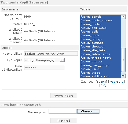This screenshot has width=128, height=124.
Task: Click the Stwórz kopię button
Action: tap(64, 95)
